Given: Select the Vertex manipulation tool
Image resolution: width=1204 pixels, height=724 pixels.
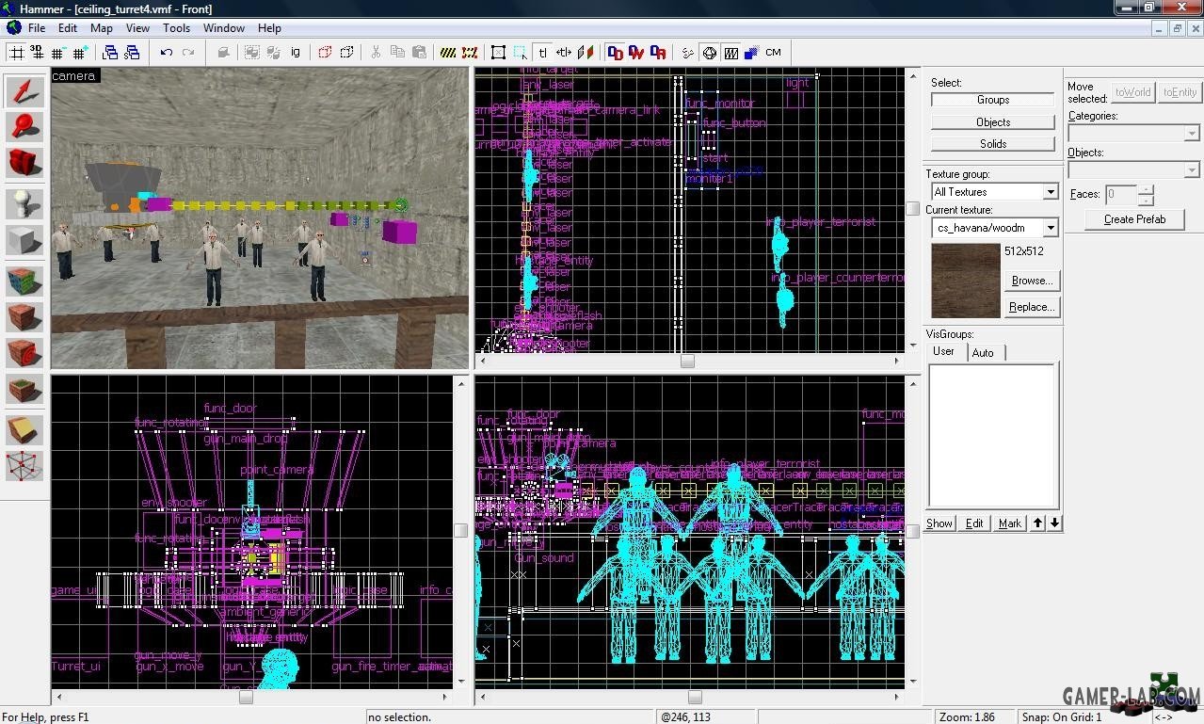Looking at the screenshot, I should tap(25, 466).
